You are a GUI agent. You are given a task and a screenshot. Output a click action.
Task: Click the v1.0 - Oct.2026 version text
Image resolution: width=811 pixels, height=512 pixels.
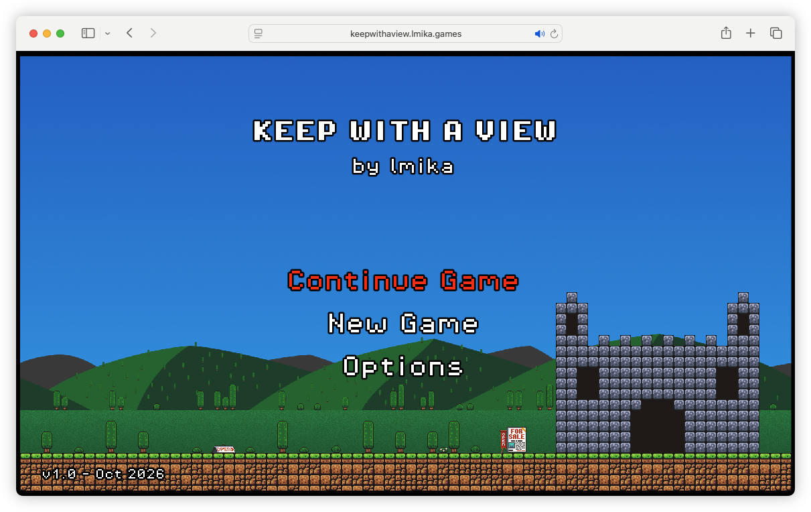[x=103, y=474]
